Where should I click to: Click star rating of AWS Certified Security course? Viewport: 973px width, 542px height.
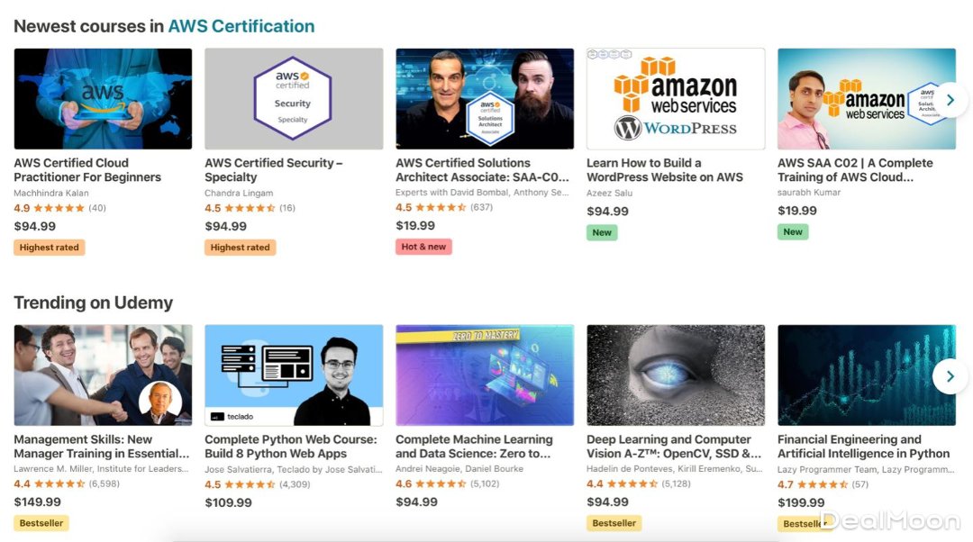coord(250,208)
